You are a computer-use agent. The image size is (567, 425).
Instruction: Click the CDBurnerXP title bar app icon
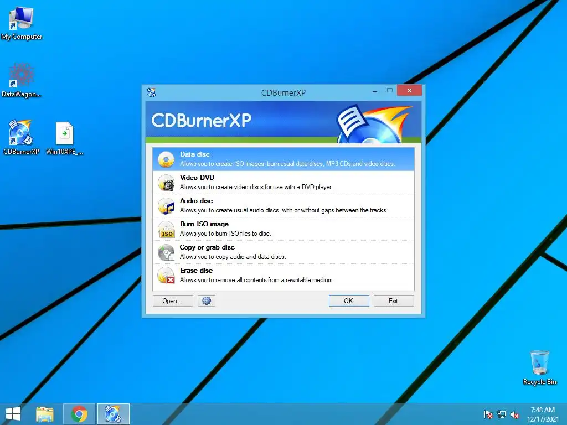(151, 92)
